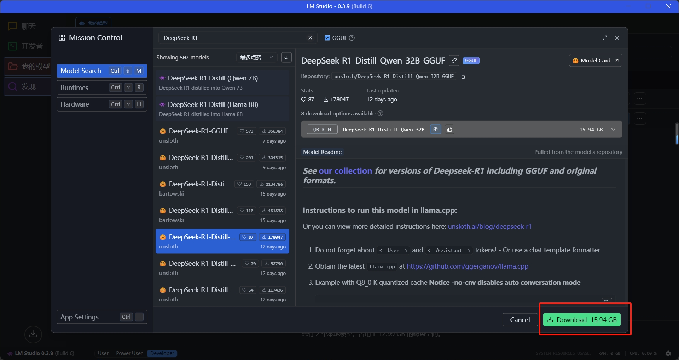
Task: Select the Model Search tab
Action: tap(102, 71)
